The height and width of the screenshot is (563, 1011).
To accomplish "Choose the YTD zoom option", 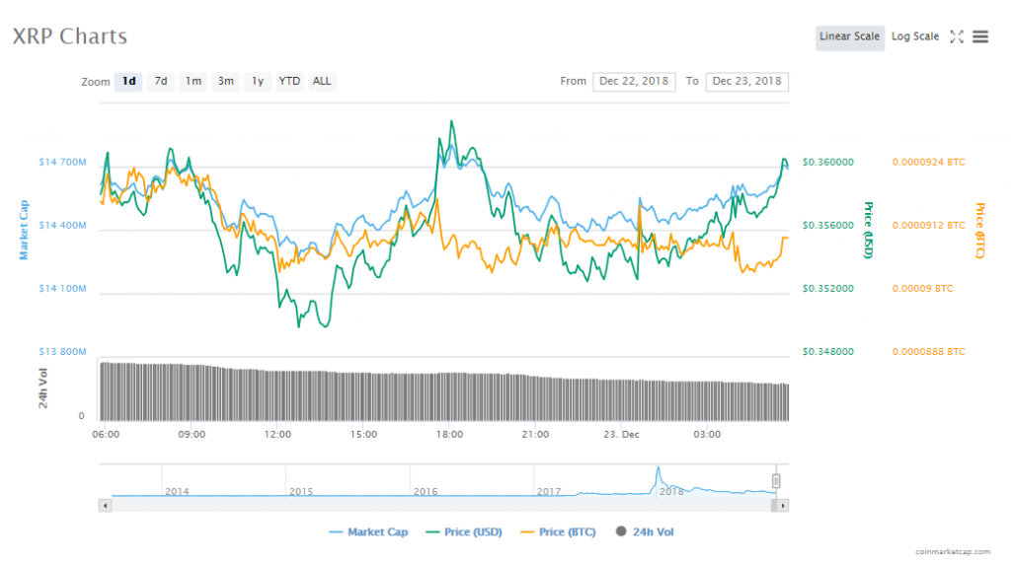I will coord(289,81).
